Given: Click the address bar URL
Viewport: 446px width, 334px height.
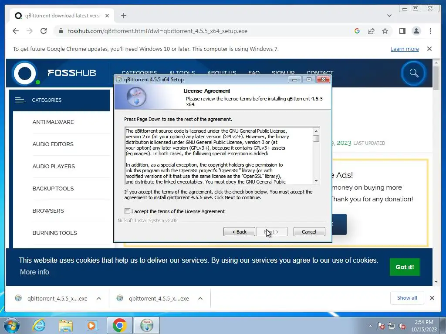Looking at the screenshot, I should pos(158,31).
